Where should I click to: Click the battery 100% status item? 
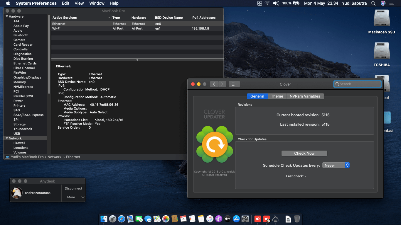tap(291, 3)
